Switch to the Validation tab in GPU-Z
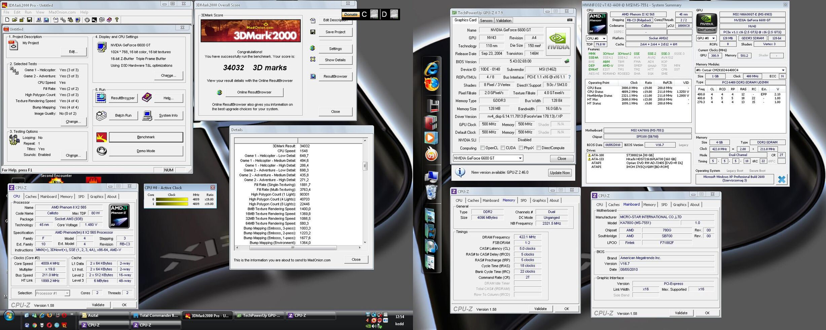 pos(503,20)
